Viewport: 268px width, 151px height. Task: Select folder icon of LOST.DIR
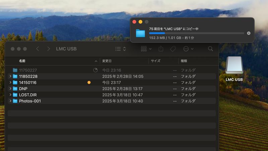point(15,95)
